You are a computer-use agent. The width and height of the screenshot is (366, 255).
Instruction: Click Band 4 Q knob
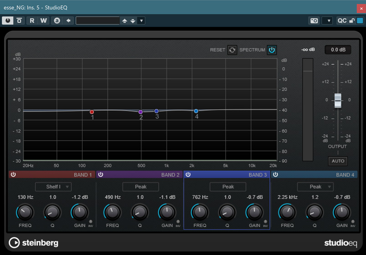click(x=315, y=212)
